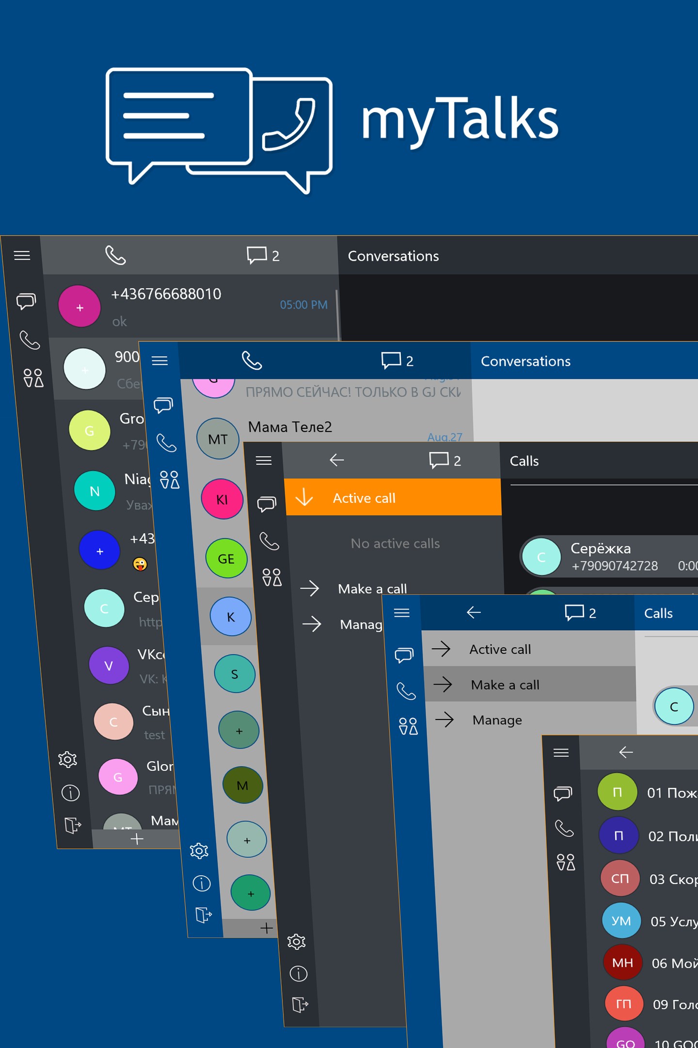The image size is (698, 1048).
Task: Add a new conversation with the plus button in the rear dark window
Action: (x=137, y=838)
